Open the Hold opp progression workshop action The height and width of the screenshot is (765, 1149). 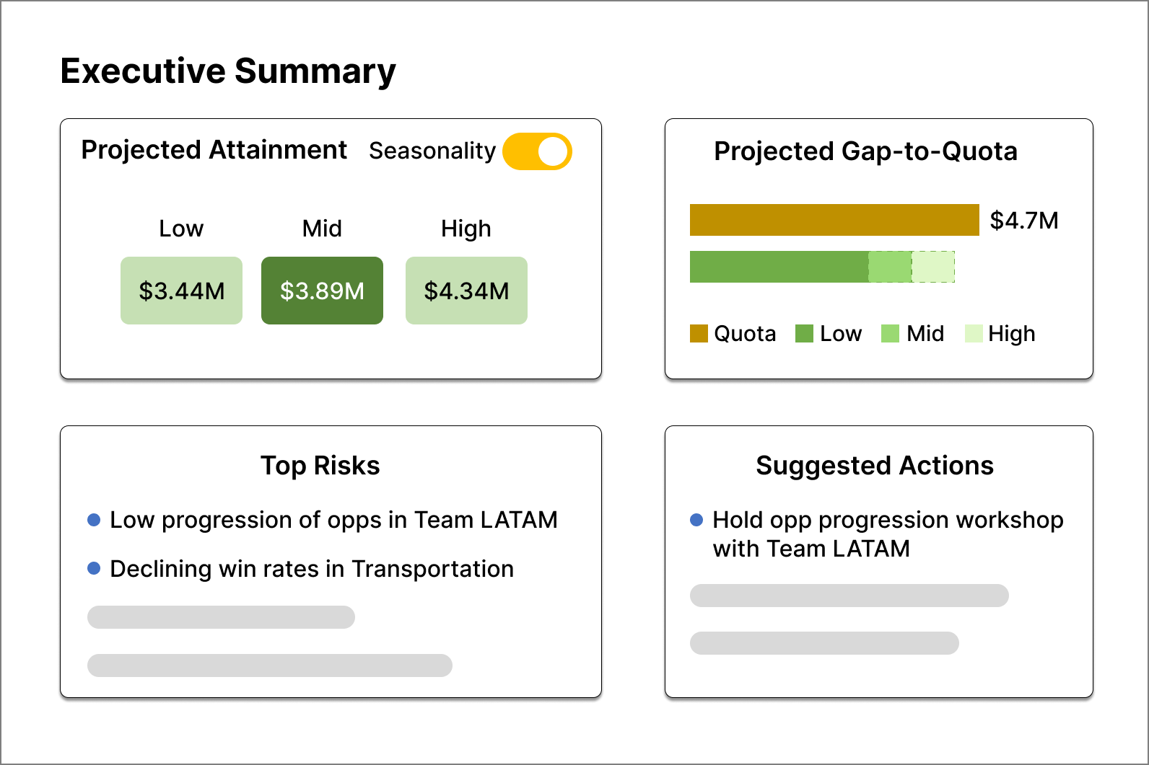[x=887, y=534]
